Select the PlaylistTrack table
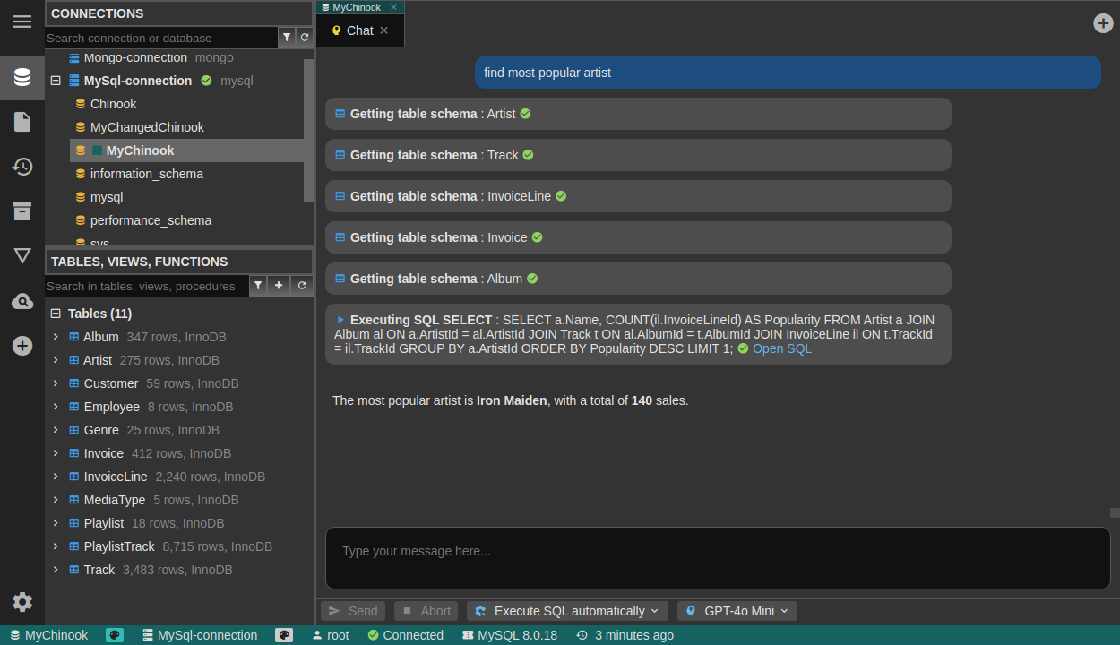Viewport: 1120px width, 645px height. click(x=119, y=546)
